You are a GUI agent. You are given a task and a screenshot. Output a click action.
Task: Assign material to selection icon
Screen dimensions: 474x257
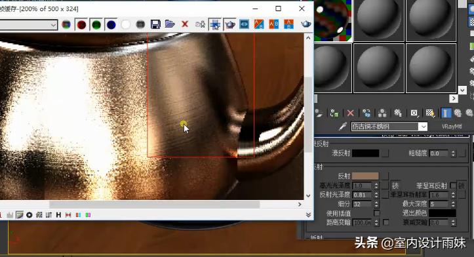click(334, 113)
